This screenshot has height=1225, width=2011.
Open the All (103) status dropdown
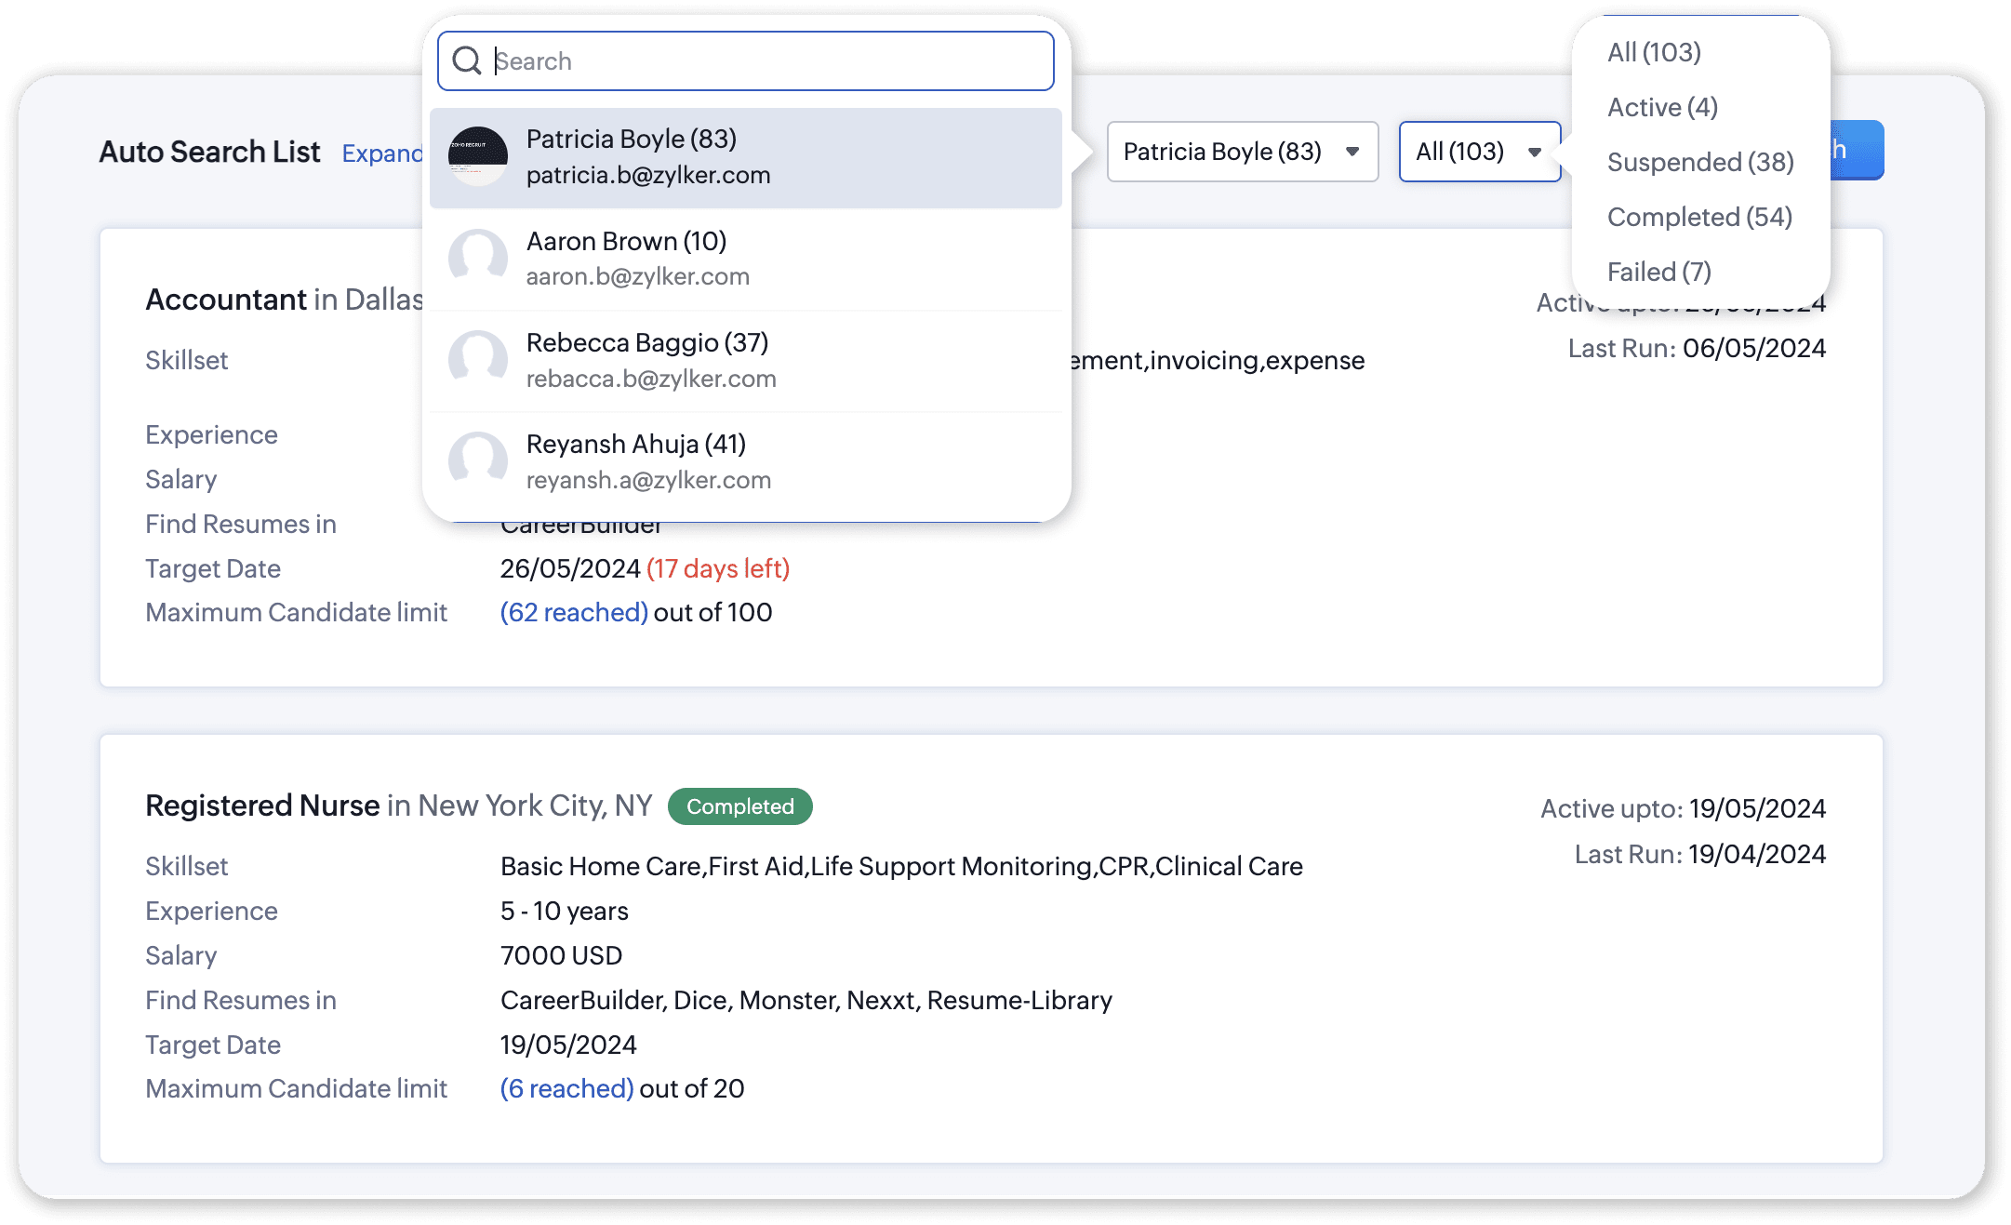(x=1465, y=152)
